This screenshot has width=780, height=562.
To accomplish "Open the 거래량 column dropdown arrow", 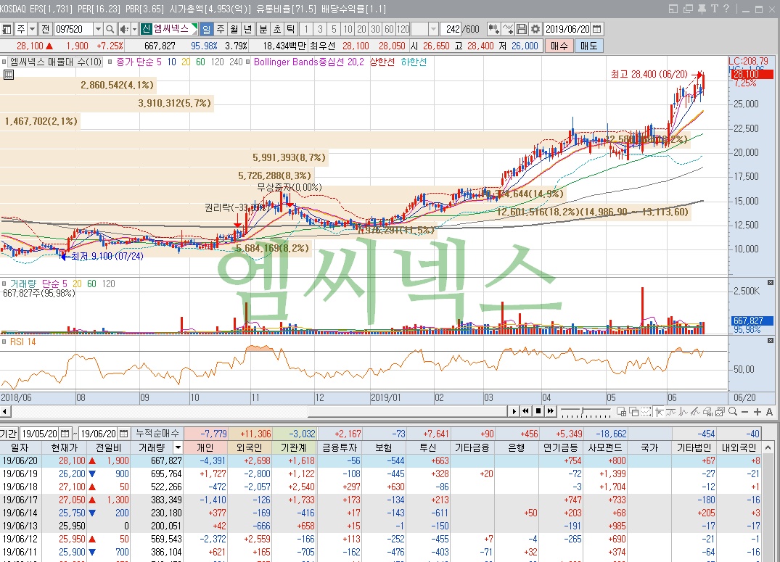I will 178,447.
